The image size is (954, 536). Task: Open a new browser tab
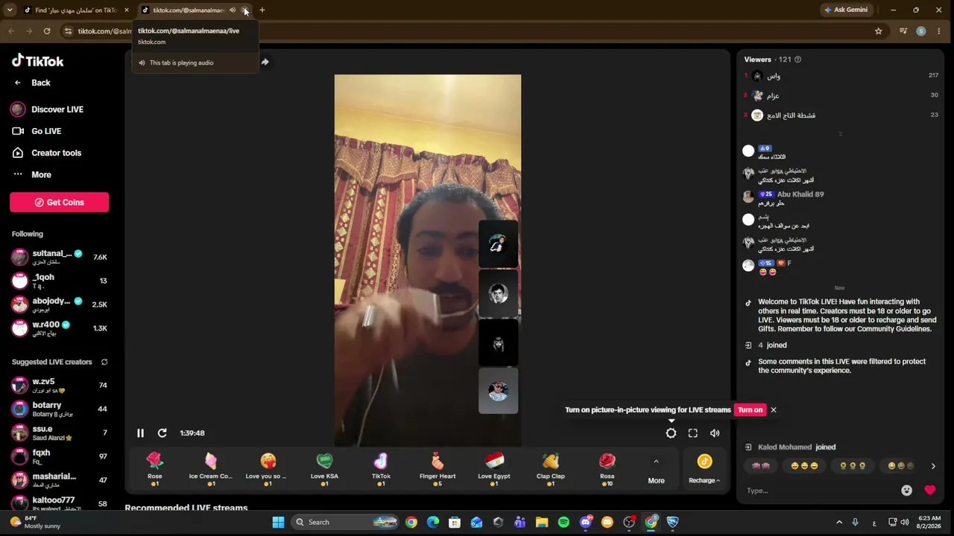tap(262, 10)
